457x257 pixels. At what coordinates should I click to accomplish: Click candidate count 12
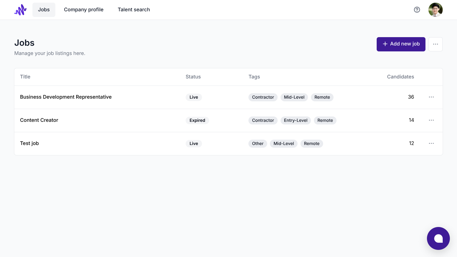(411, 144)
